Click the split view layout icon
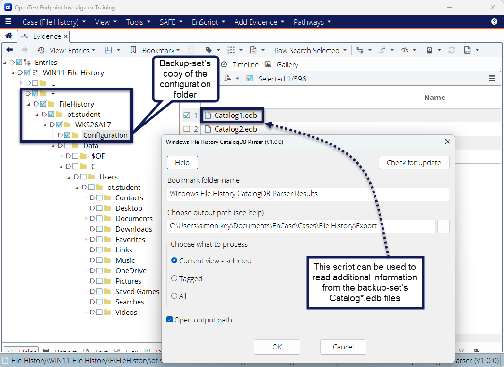Image resolution: width=504 pixels, height=367 pixels. [x=109, y=50]
